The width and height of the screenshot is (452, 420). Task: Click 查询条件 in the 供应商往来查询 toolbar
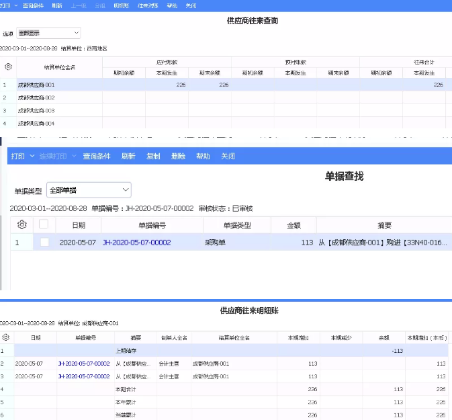33,5
